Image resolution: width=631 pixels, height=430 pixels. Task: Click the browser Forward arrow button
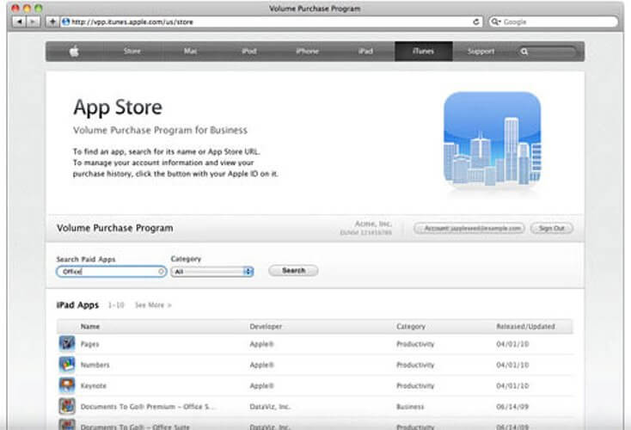(x=33, y=21)
